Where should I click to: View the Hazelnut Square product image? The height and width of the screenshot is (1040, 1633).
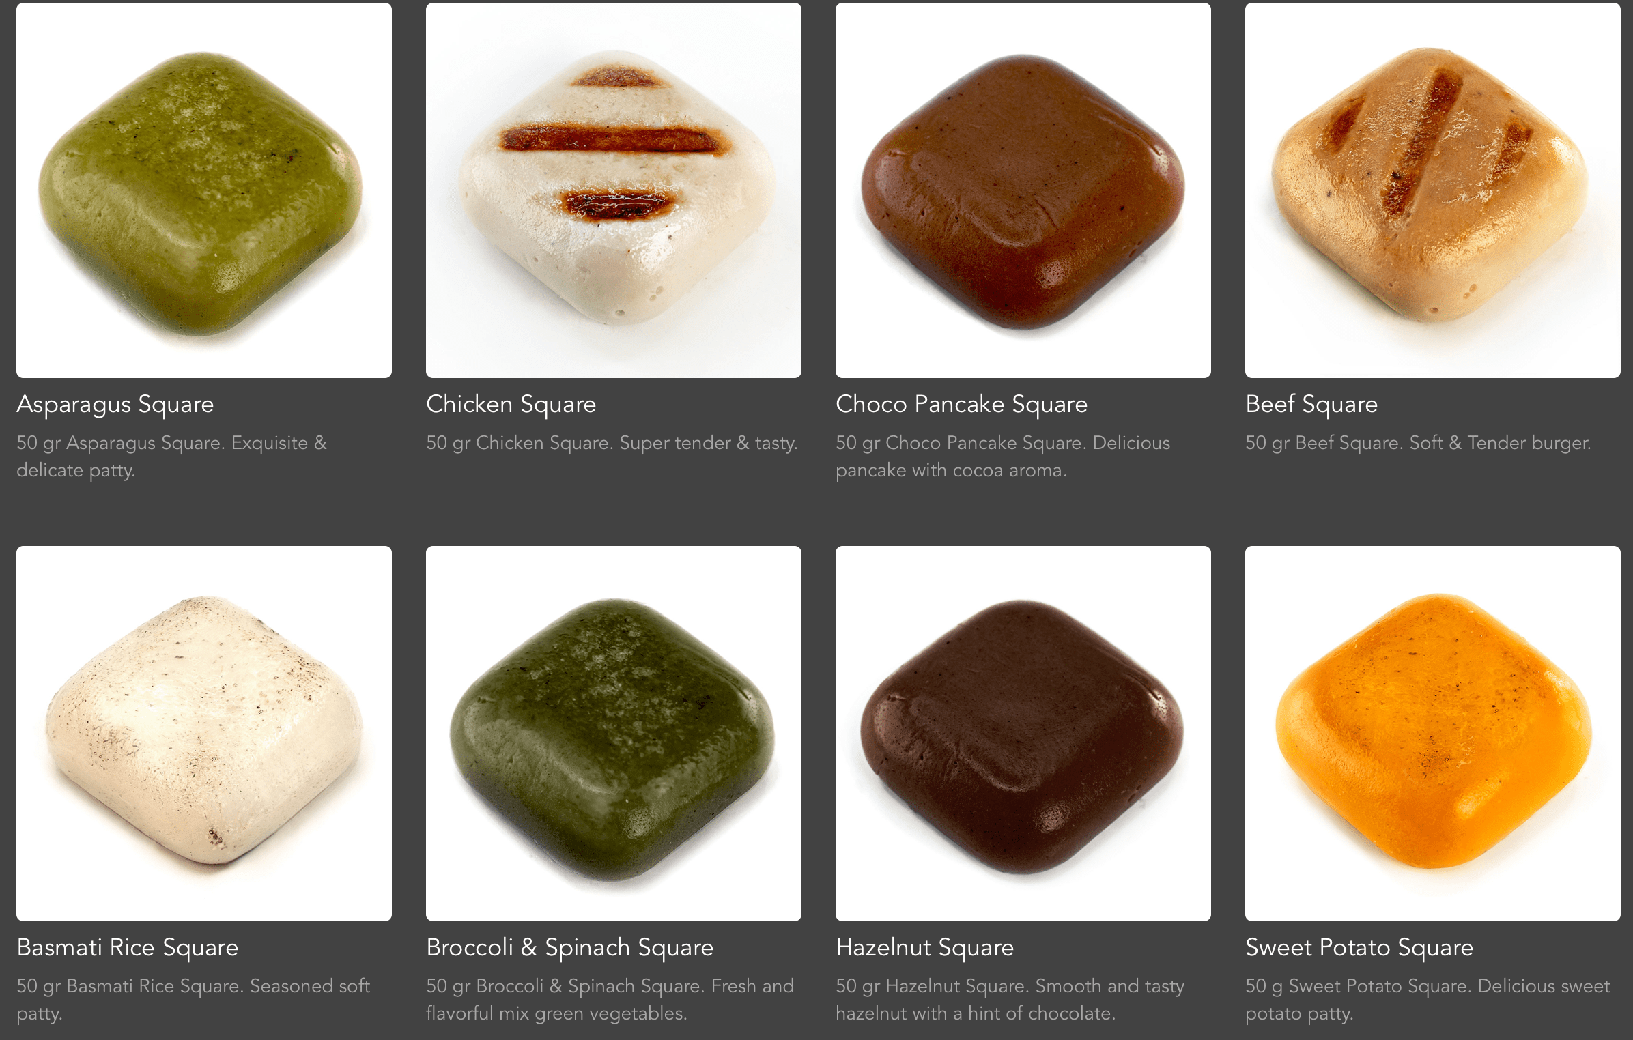tap(1023, 734)
